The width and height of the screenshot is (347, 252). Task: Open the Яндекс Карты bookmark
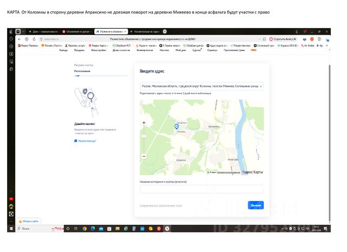(98, 46)
